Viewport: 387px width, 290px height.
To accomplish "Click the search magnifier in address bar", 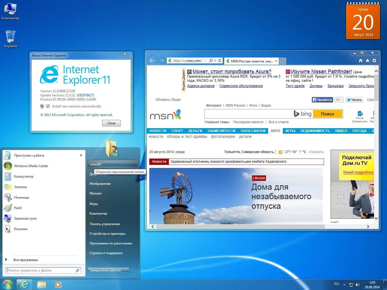I will click(211, 60).
